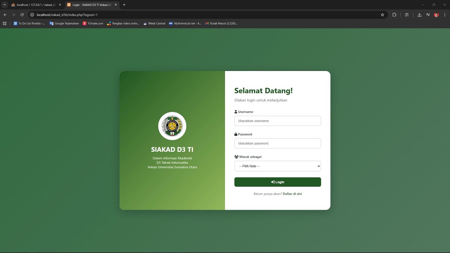Screen dimensions: 450x253
Task: Open the Extensions puzzle icon
Action: 394,15
